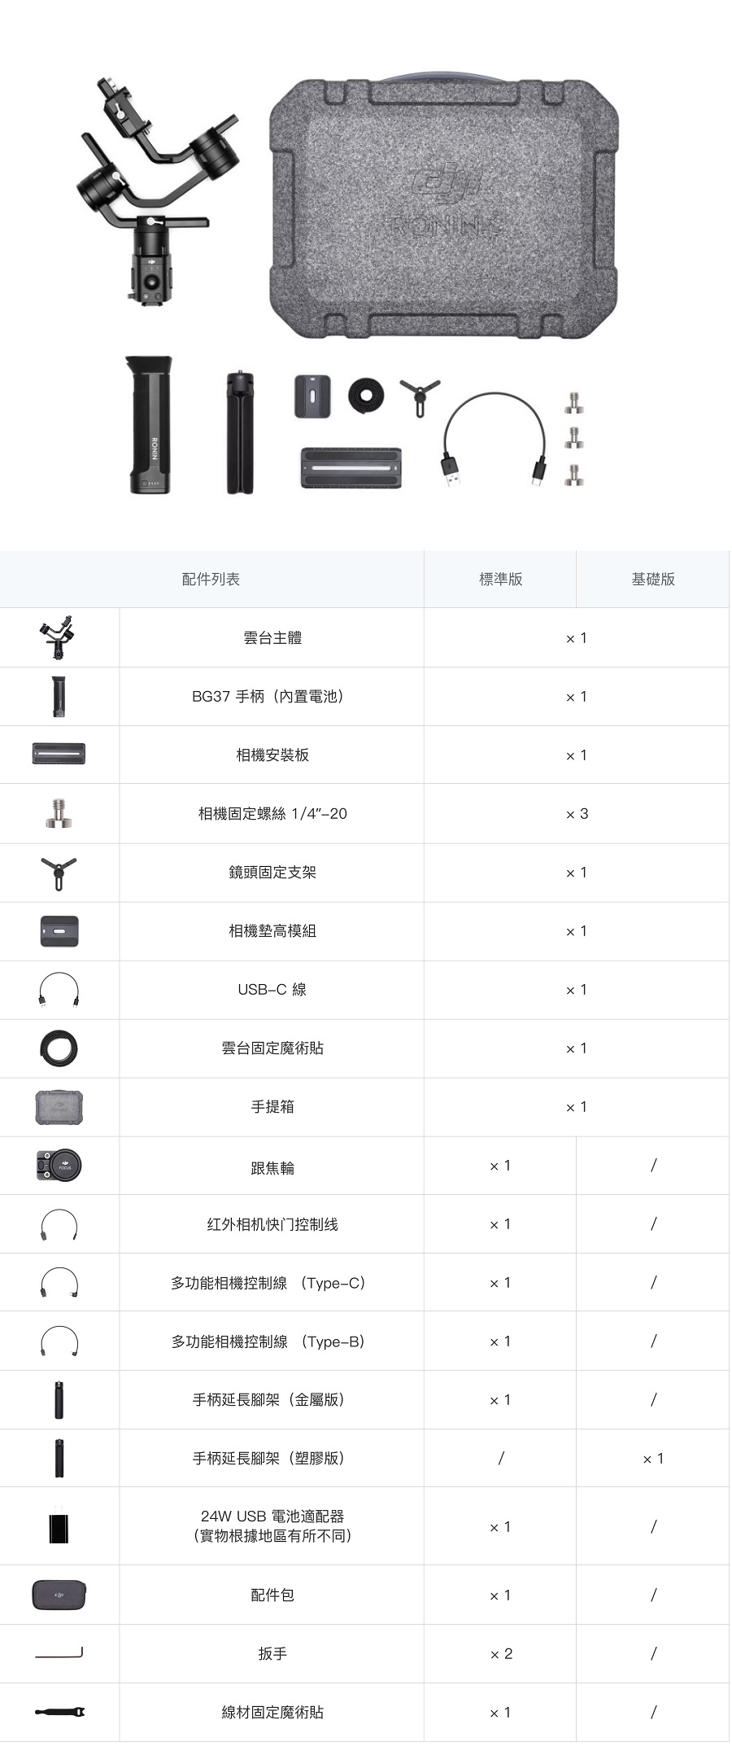Click the 配件列表 header
732x1755 pixels.
coord(211,580)
